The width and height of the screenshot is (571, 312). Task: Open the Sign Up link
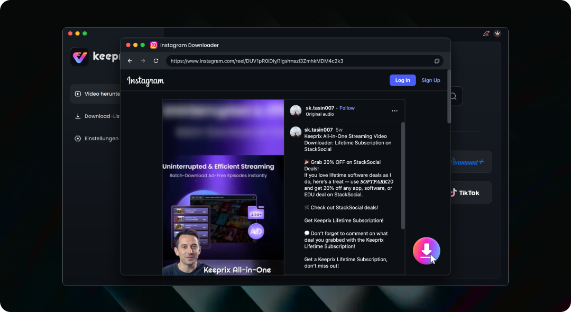pyautogui.click(x=431, y=80)
